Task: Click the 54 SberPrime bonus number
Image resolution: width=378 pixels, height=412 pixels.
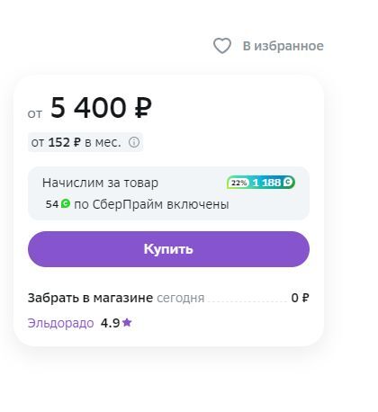Action: coord(52,204)
